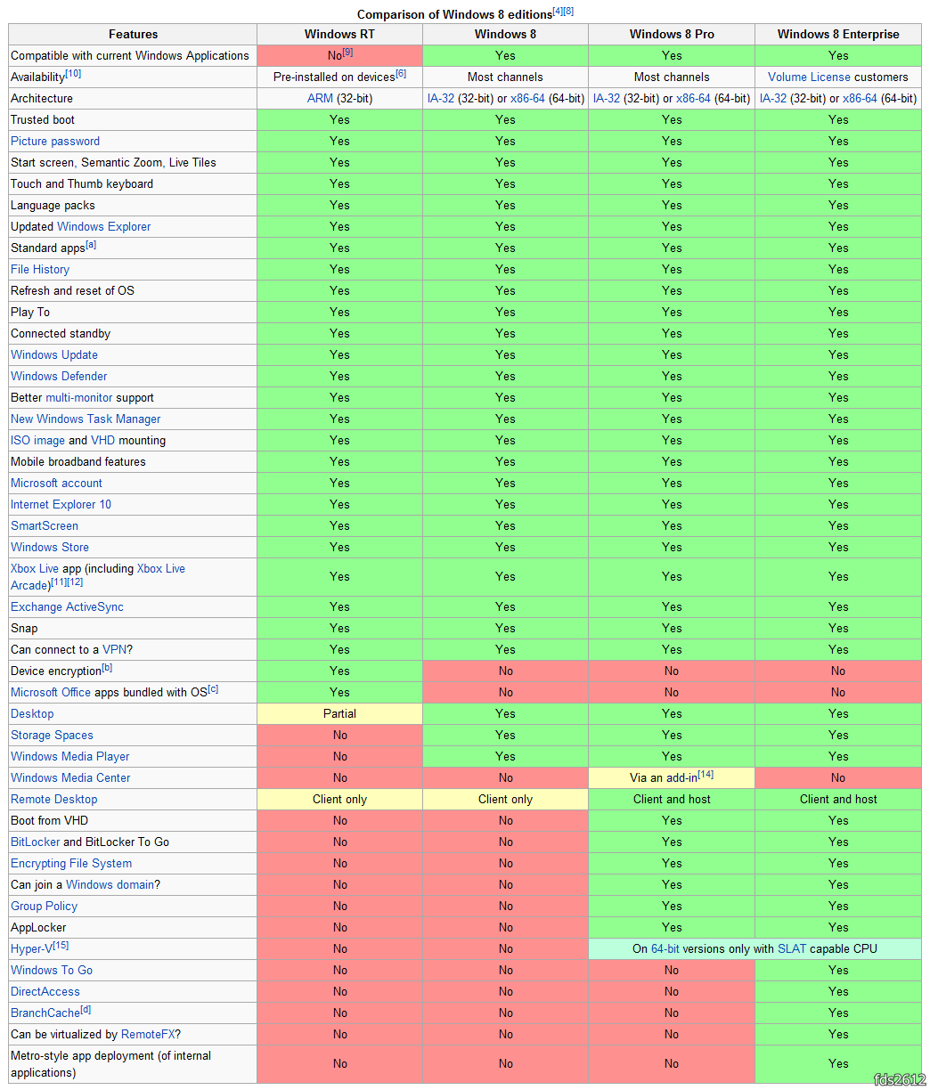
Task: Click Most channels under Windows 8
Action: coord(505,77)
